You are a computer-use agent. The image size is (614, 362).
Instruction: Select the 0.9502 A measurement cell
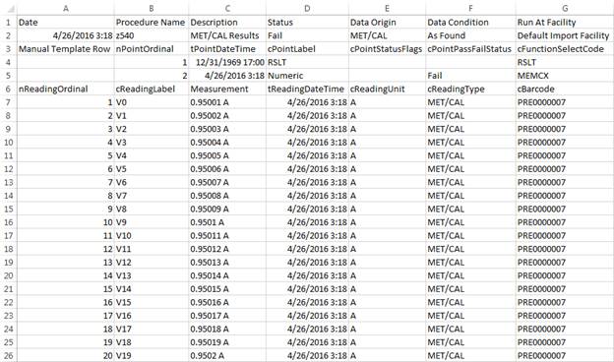pos(227,355)
